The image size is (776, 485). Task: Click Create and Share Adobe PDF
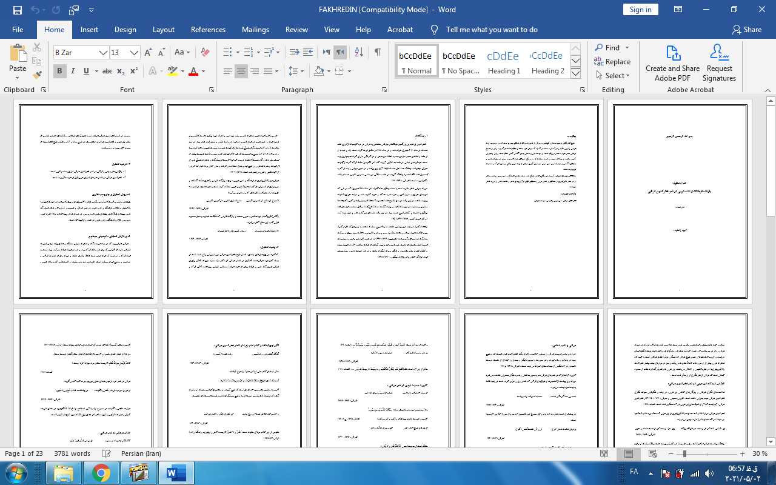(x=672, y=62)
